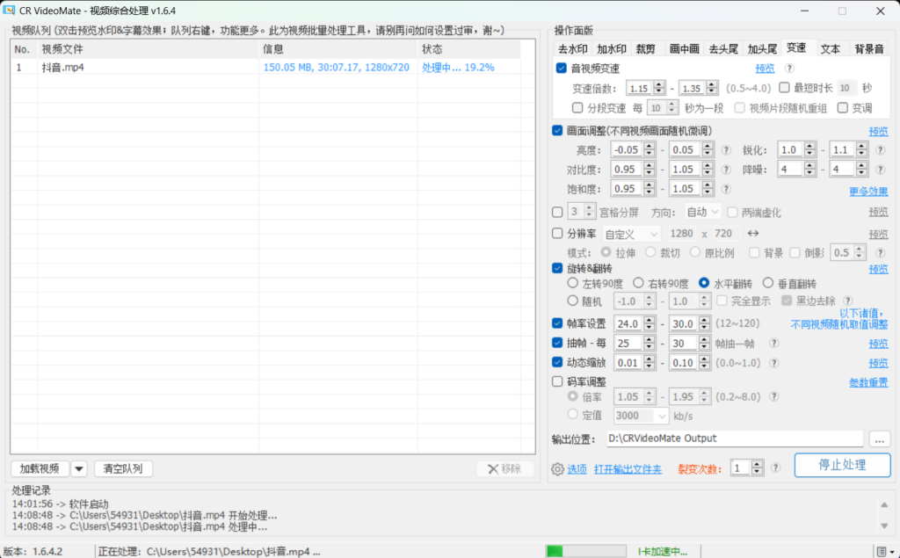
Task: Click the help icon beside 裂变次数
Action: click(x=775, y=466)
